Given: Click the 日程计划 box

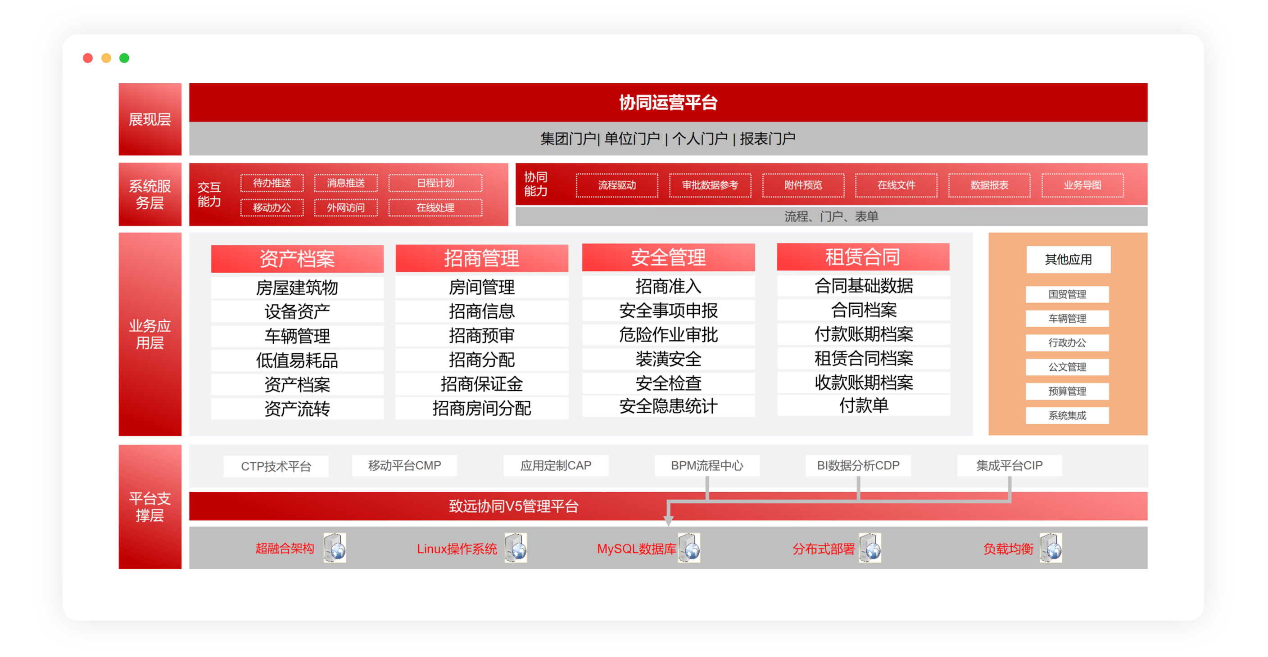Looking at the screenshot, I should pyautogui.click(x=435, y=183).
